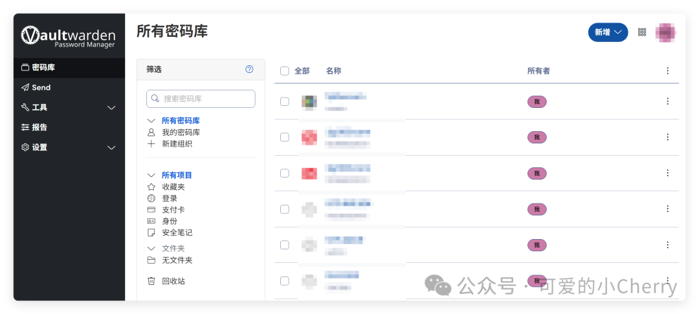Open options for second vault item
Viewport: 699px width, 314px height.
(x=667, y=137)
